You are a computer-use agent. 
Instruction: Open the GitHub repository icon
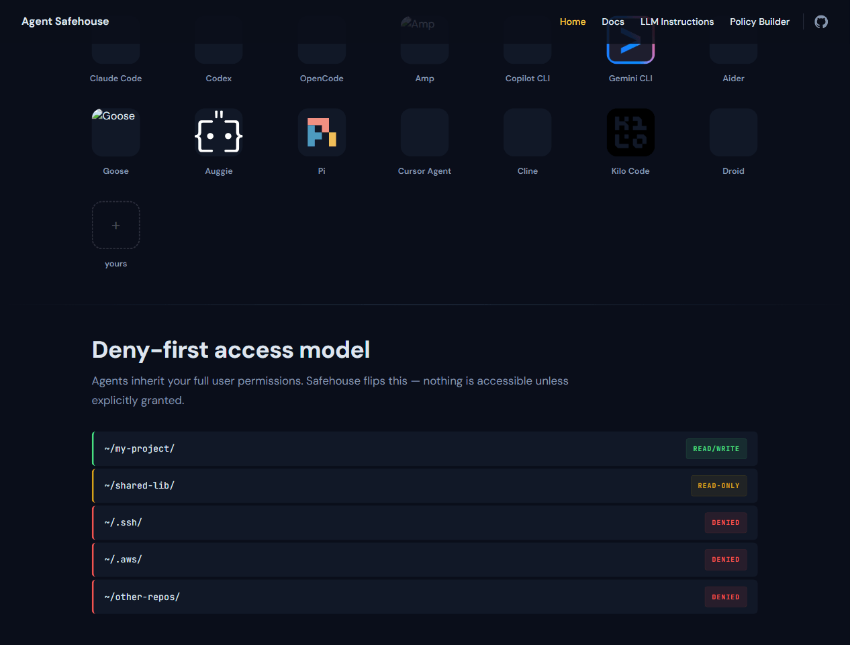[x=821, y=21]
